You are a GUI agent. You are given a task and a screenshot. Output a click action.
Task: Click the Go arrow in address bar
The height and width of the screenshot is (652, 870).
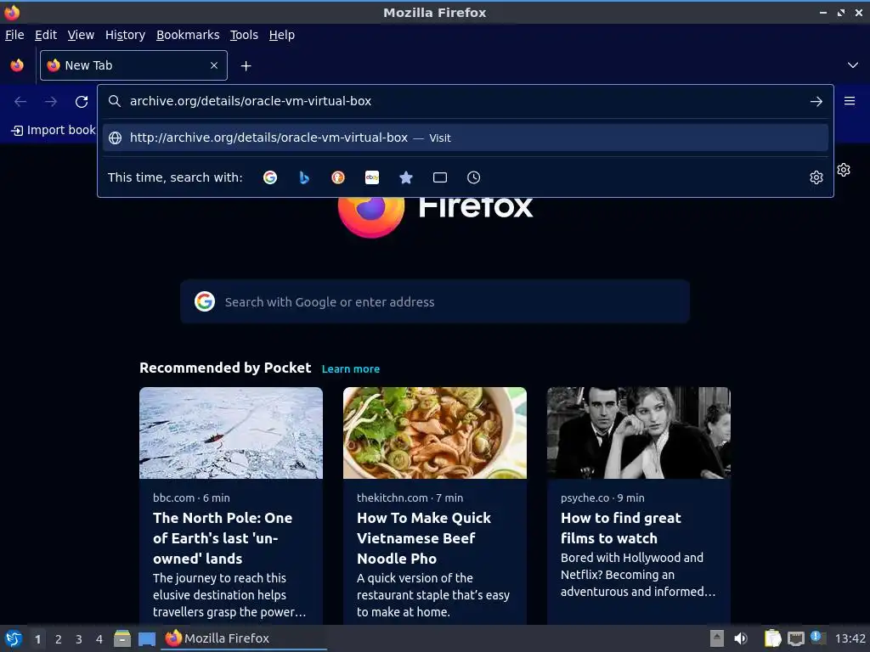coord(816,102)
